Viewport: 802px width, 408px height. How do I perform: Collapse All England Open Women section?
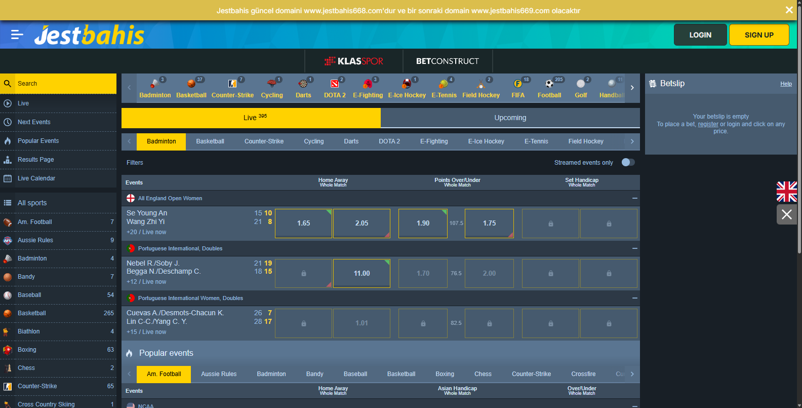(634, 198)
